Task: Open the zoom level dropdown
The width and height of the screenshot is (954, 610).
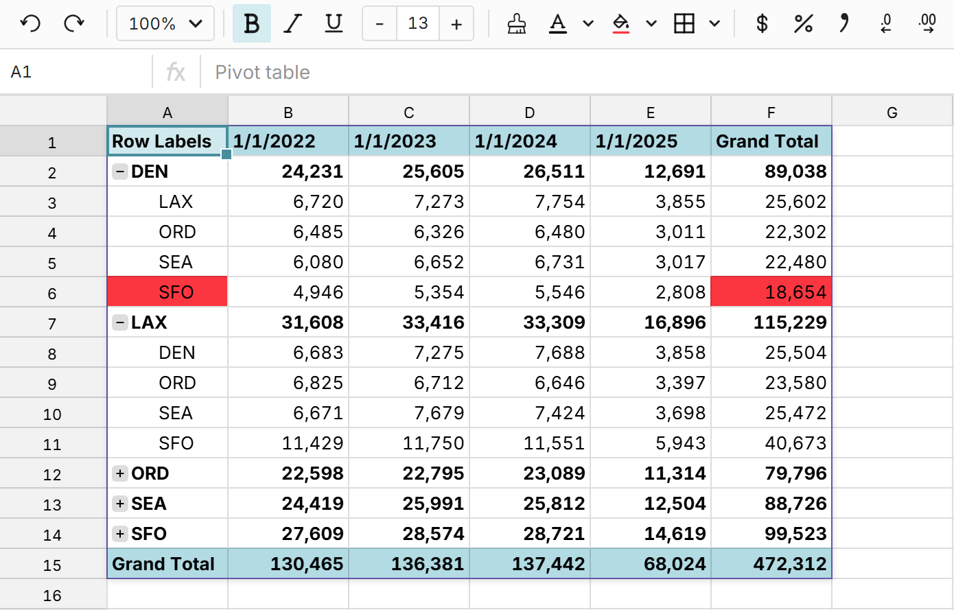Action: pos(165,23)
